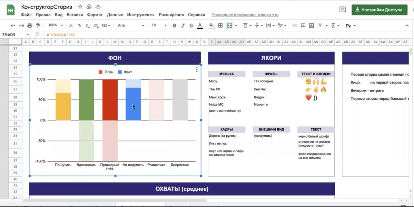The image size is (414, 207).
Task: Open the Формат menu
Action: click(95, 15)
